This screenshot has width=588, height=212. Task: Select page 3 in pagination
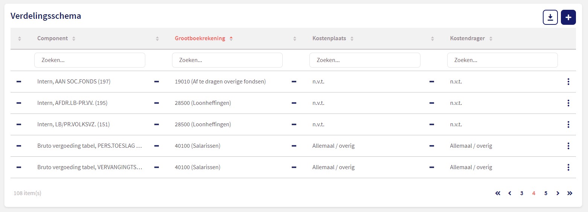pos(522,193)
